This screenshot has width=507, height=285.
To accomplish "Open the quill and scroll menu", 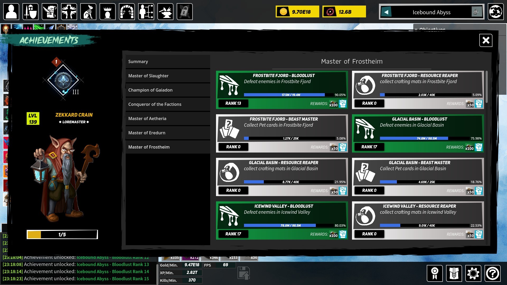I will pos(50,12).
